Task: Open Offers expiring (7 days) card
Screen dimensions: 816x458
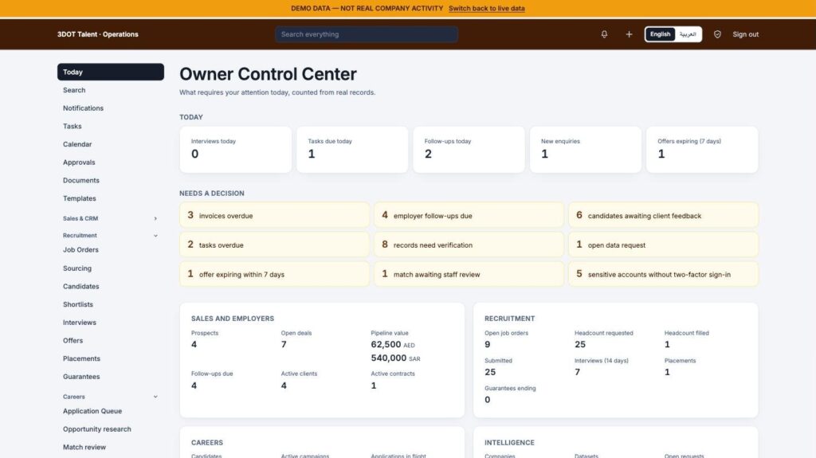Action: [x=702, y=150]
